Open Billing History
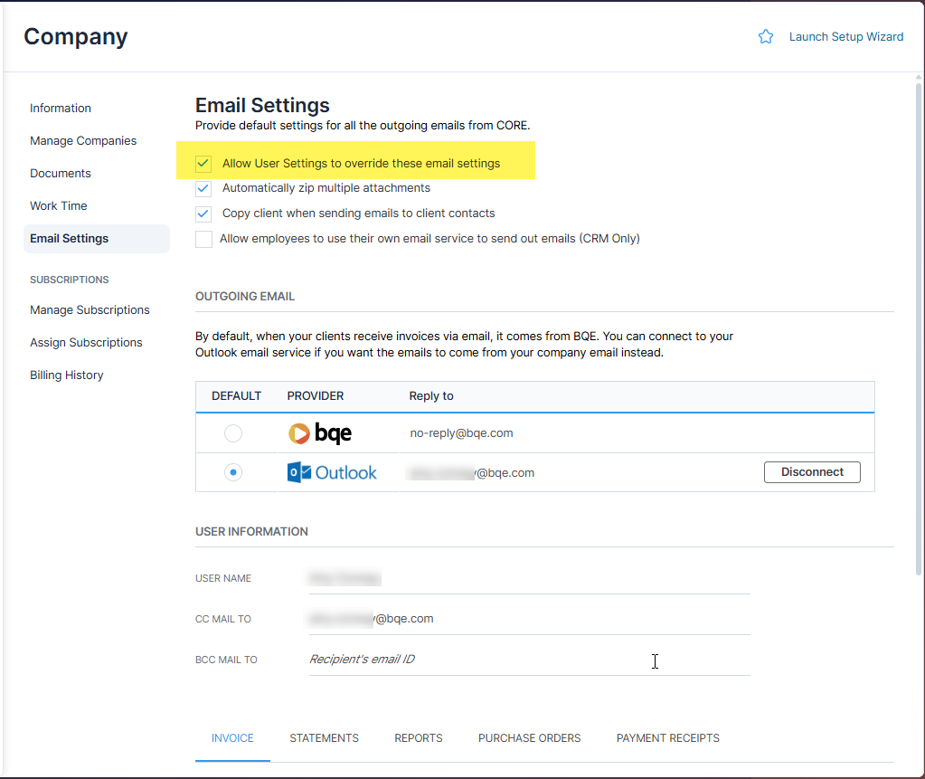Viewport: 925px width, 779px height. pos(67,375)
